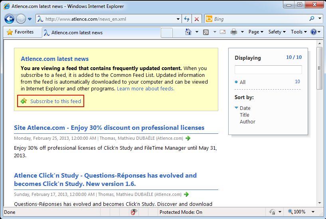326x219 pixels.
Task: Click the Help question mark icon
Action: pos(313,32)
